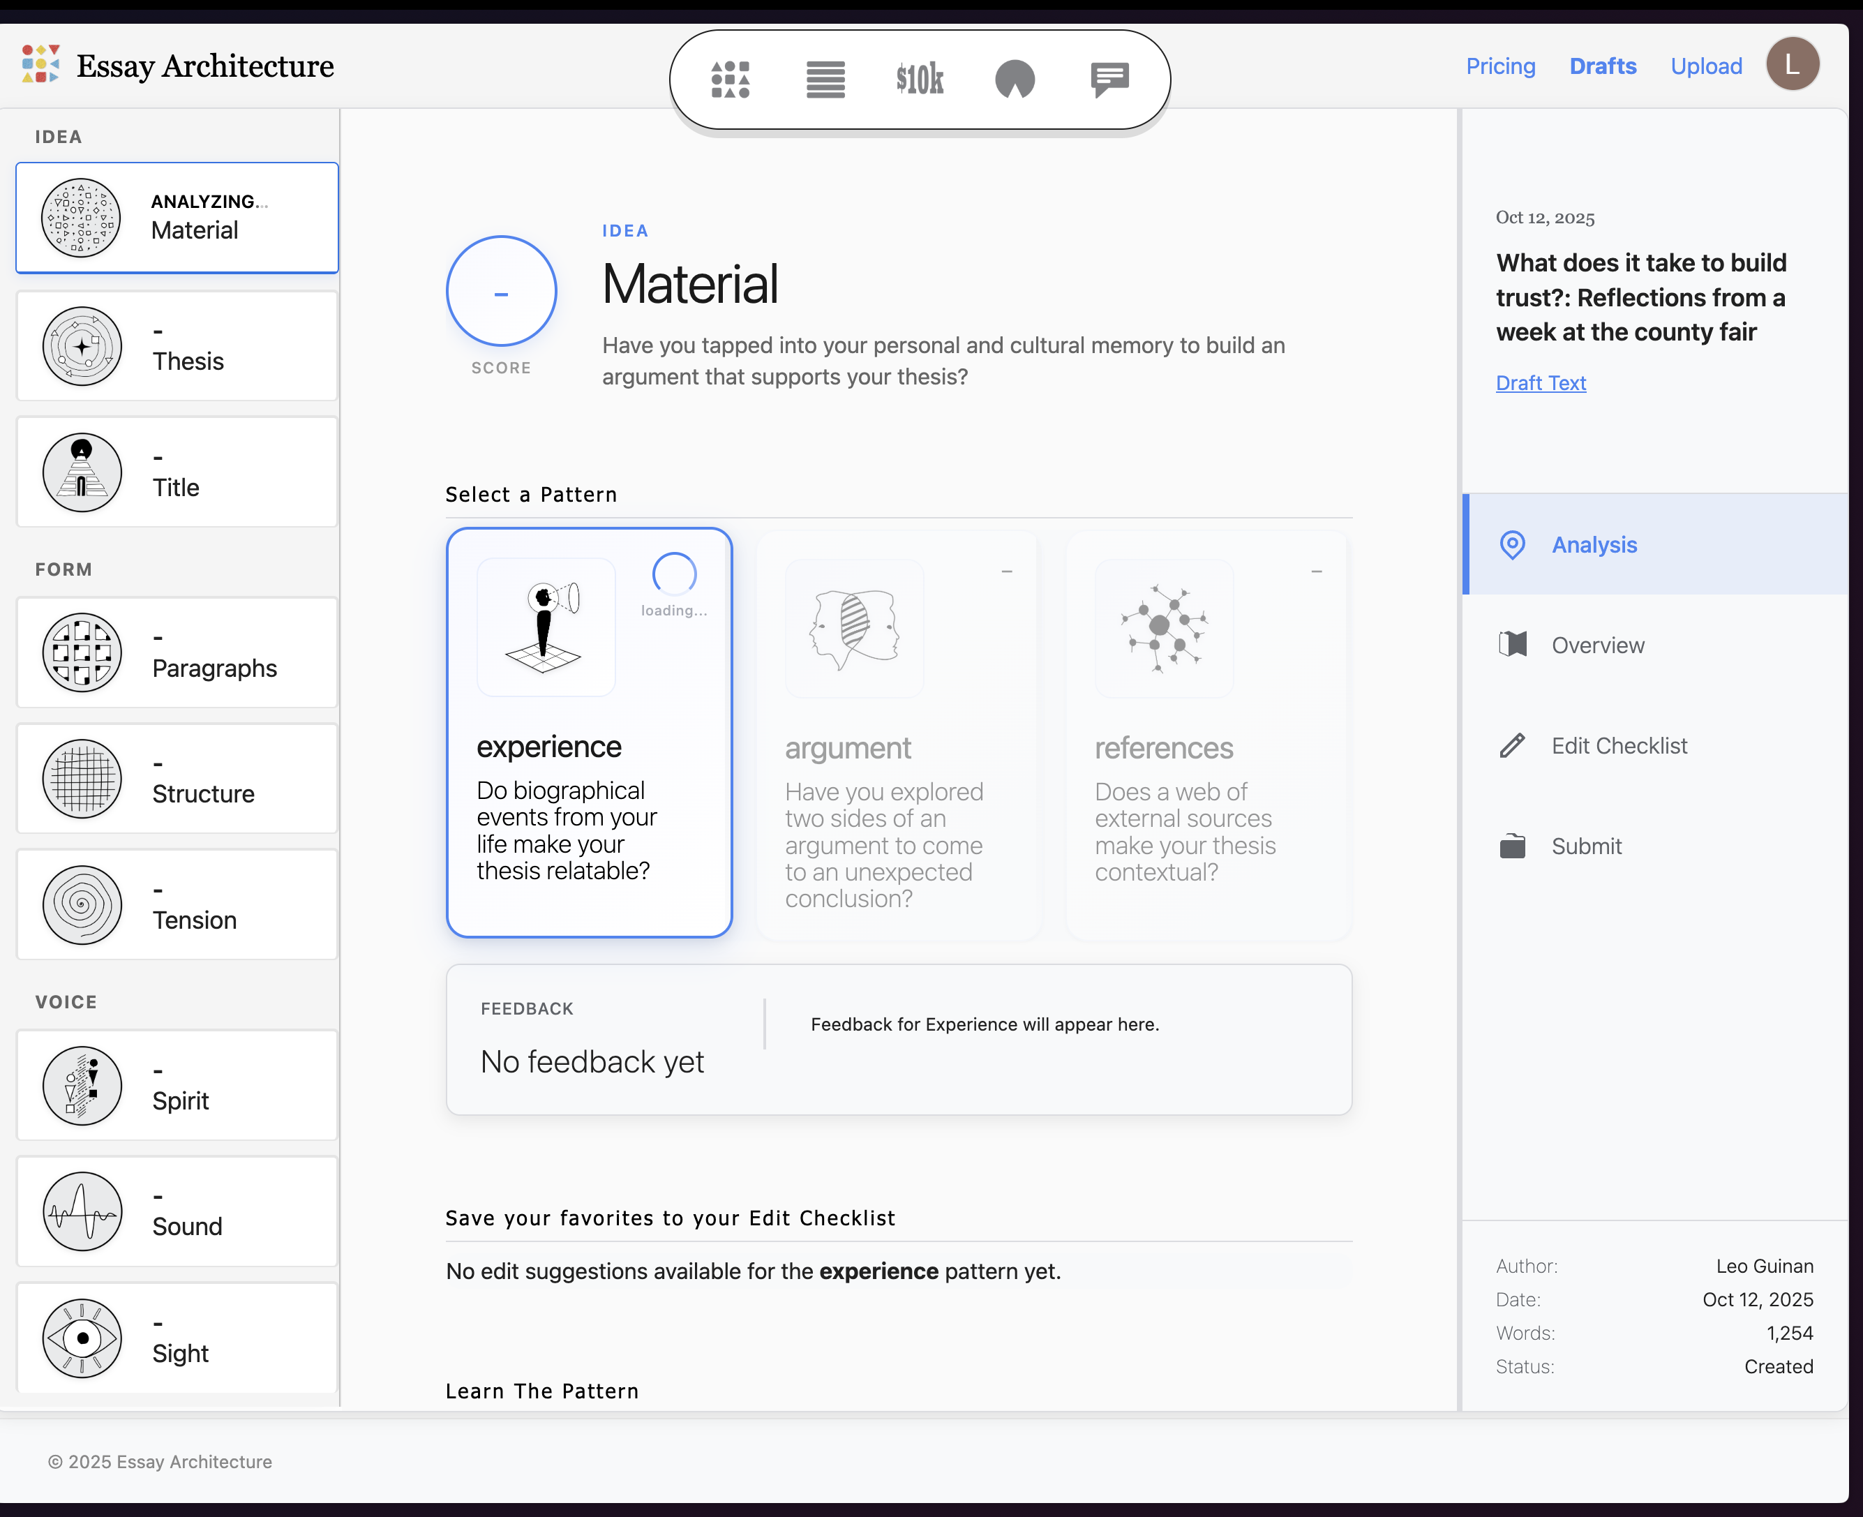Go to the Pricing page
This screenshot has height=1517, width=1863.
(1499, 66)
